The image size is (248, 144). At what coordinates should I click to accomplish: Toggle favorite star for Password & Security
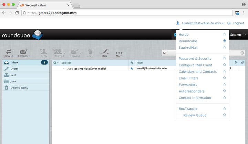tap(225, 58)
